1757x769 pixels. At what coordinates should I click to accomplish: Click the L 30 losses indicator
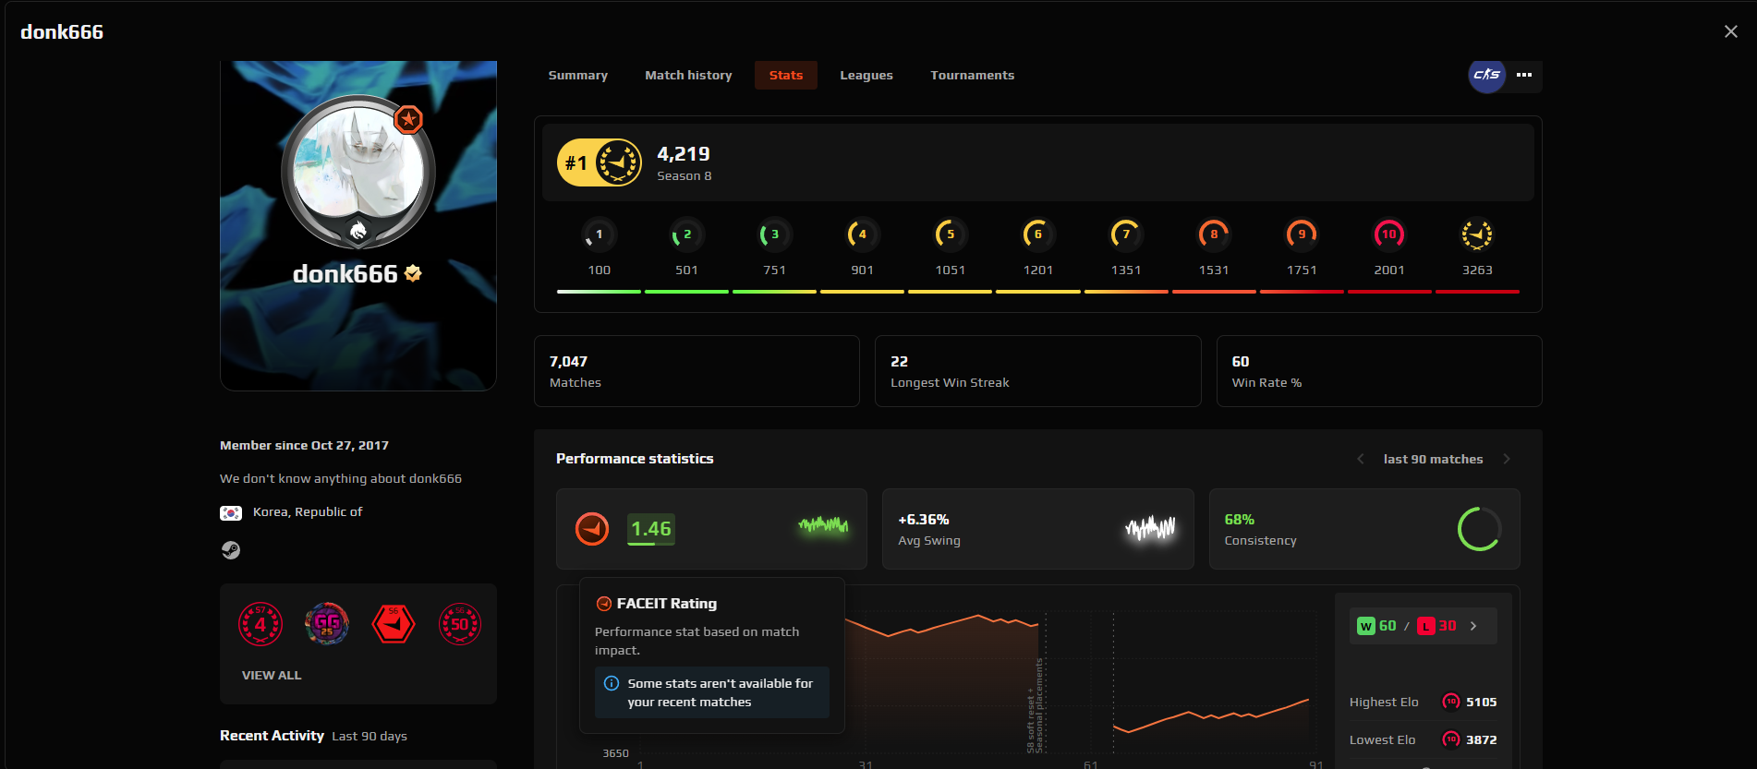tap(1436, 626)
